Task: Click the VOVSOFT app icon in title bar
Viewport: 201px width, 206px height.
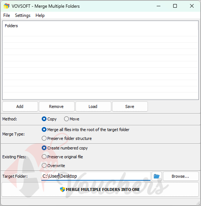Action: click(7, 6)
